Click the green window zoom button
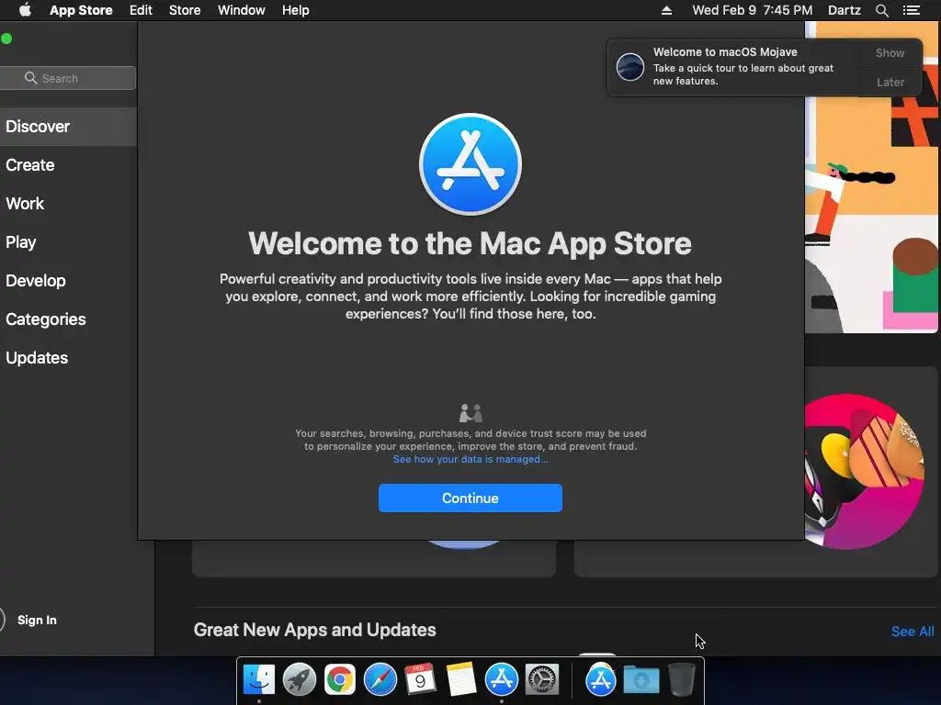 click(x=6, y=39)
